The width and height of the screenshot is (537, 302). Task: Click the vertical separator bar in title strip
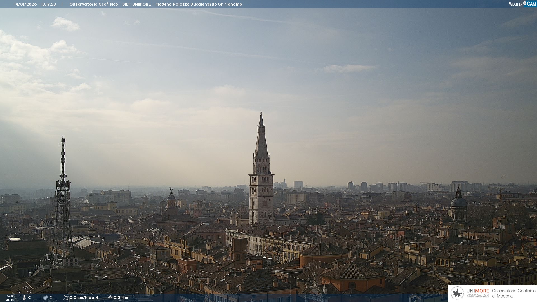pyautogui.click(x=62, y=4)
